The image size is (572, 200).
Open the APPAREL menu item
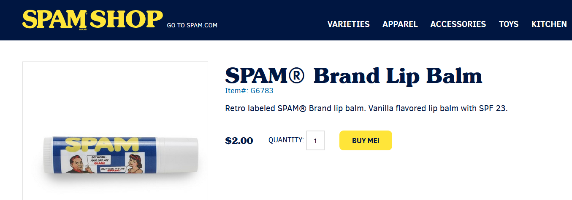point(400,24)
